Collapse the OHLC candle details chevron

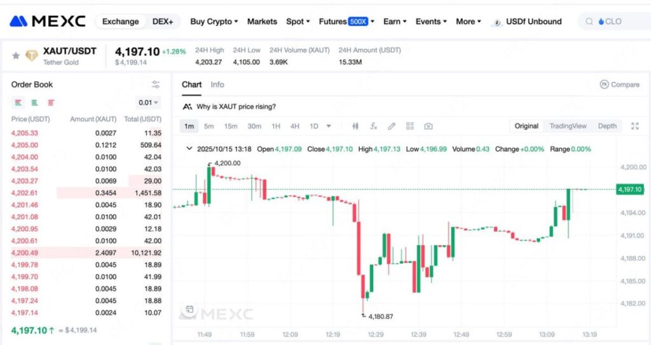click(189, 149)
